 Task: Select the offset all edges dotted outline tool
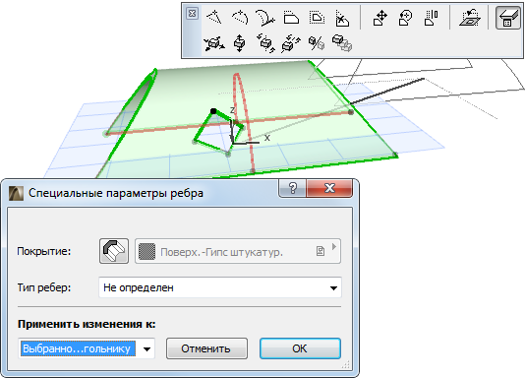(x=317, y=18)
